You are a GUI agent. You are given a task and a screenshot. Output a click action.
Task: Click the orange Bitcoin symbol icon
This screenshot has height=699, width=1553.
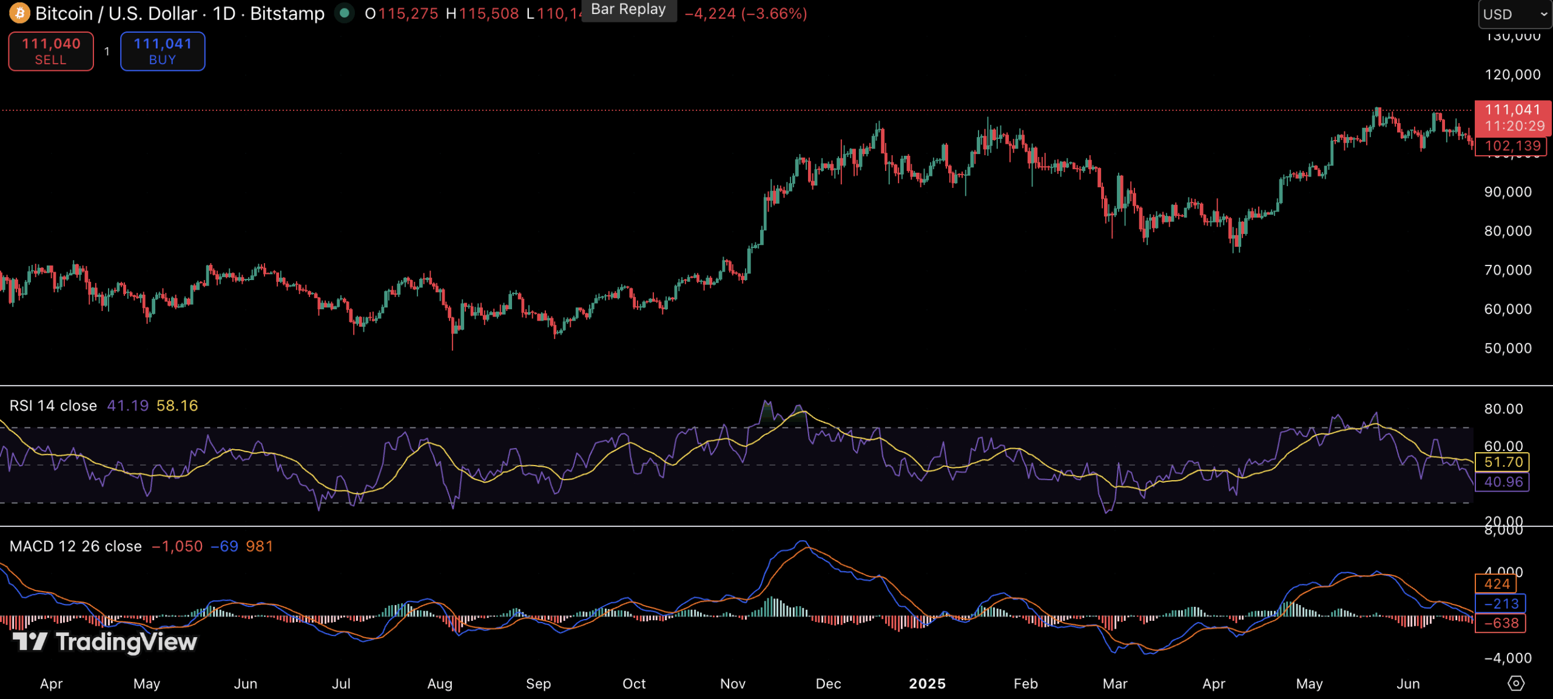click(x=19, y=13)
